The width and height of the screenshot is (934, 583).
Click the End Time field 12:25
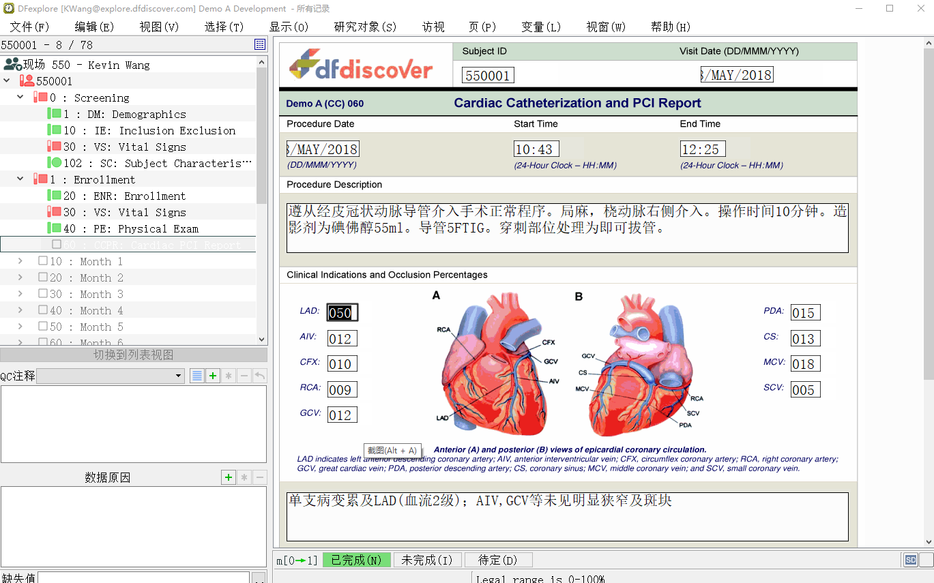703,149
